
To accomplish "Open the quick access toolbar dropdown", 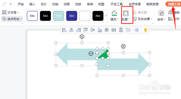I will (x=11, y=4).
